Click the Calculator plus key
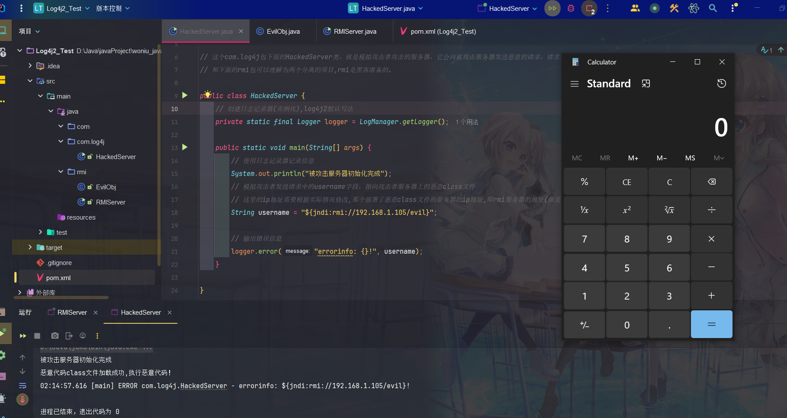The width and height of the screenshot is (787, 418). point(711,296)
